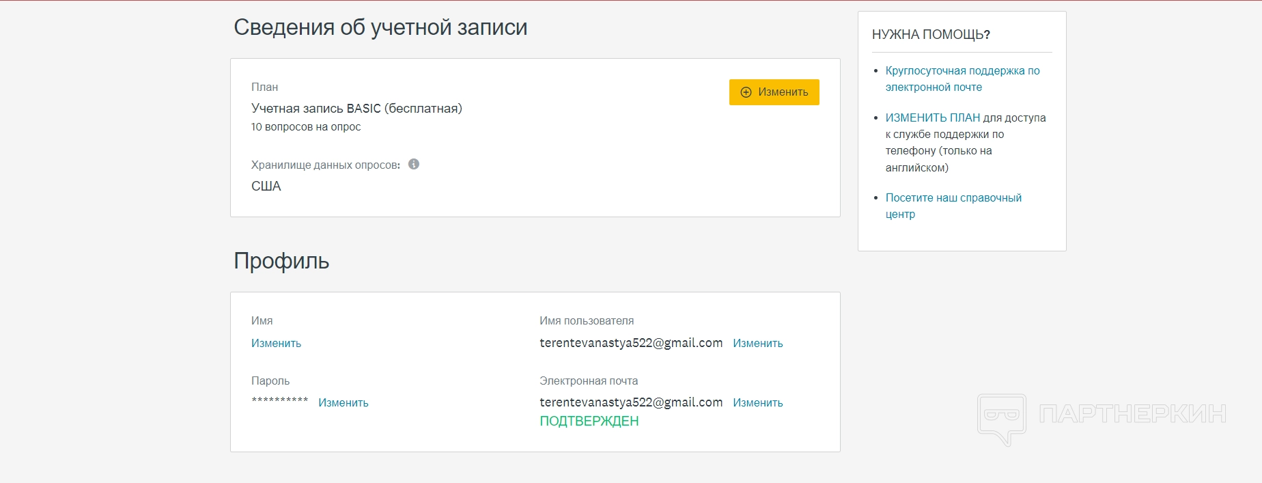
Task: Click the email address under Электронная почта
Action: coord(630,402)
